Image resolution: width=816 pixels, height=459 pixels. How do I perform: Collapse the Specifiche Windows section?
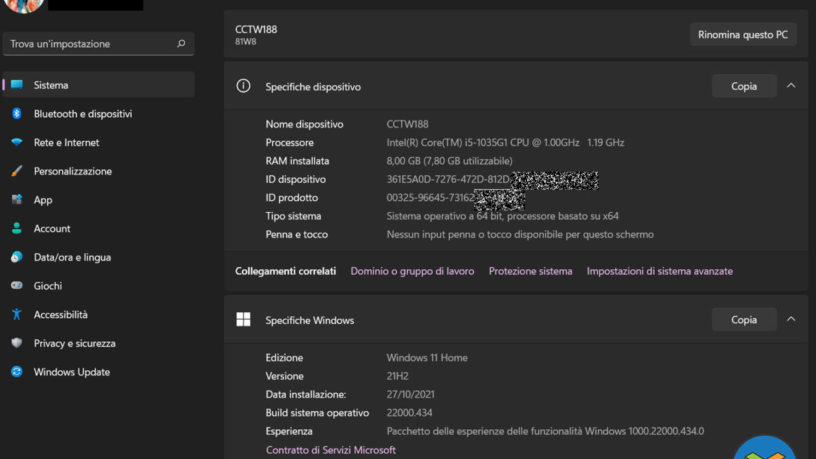click(791, 319)
